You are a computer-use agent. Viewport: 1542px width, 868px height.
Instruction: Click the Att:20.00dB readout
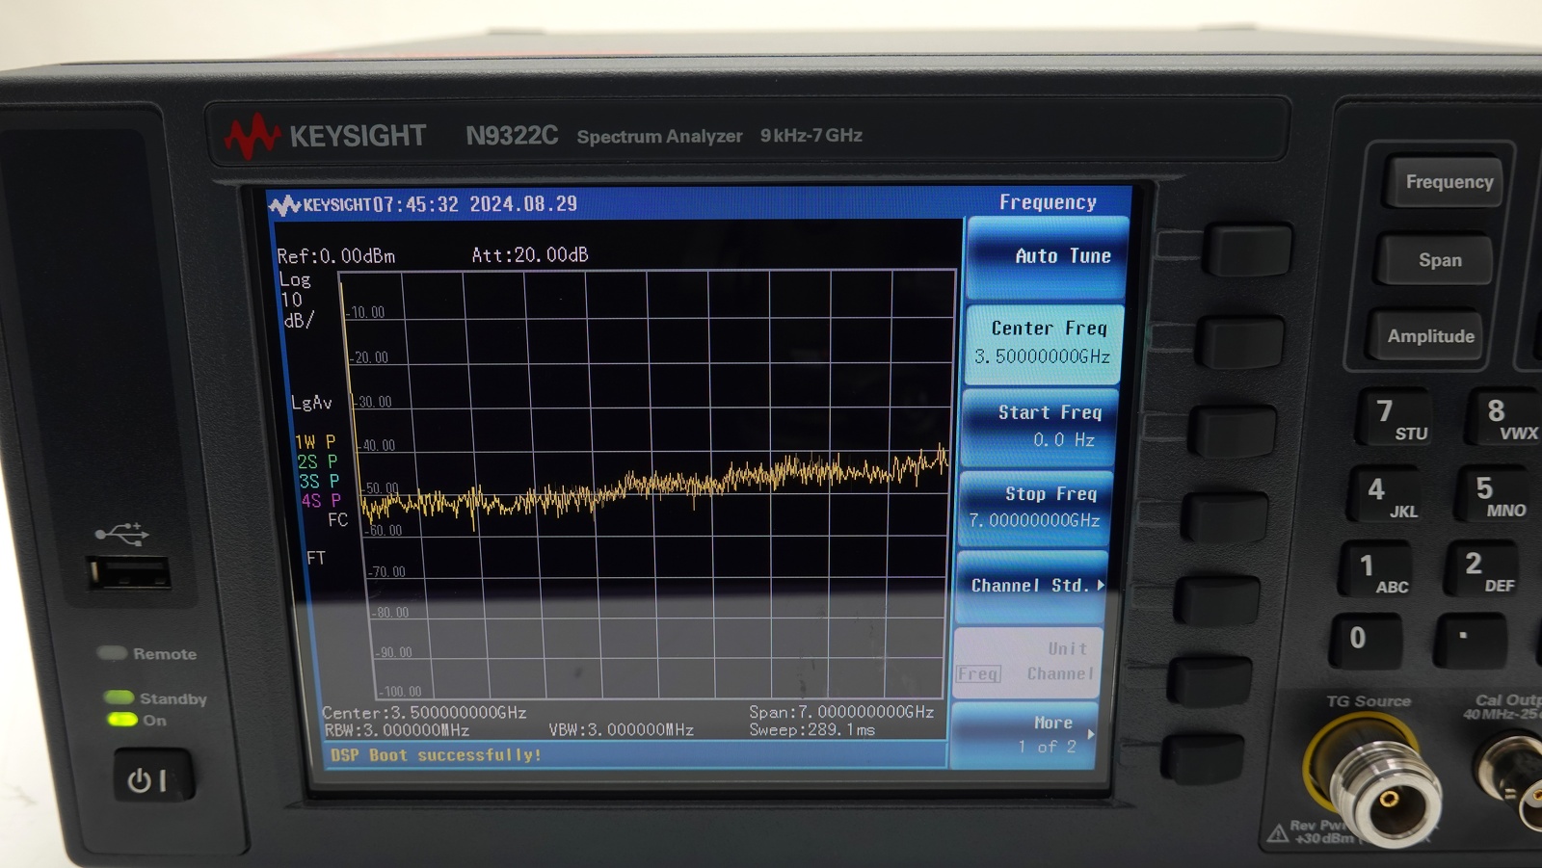tap(530, 255)
